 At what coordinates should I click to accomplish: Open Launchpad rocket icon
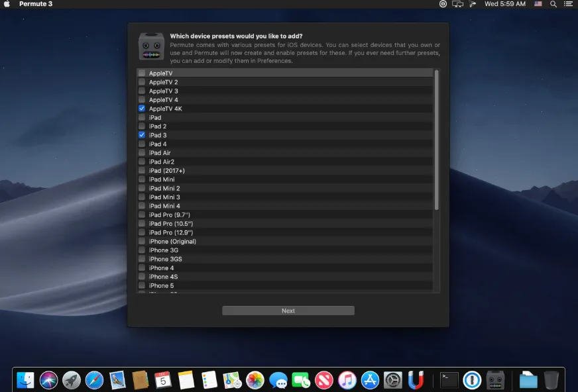[x=72, y=380]
